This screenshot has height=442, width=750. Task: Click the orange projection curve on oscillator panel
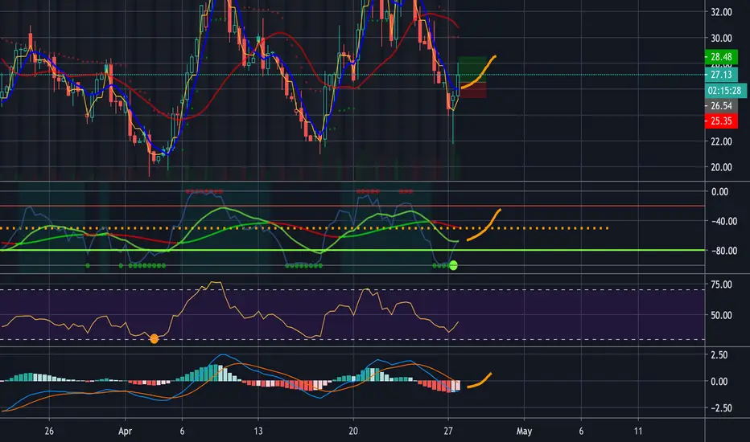[x=484, y=224]
